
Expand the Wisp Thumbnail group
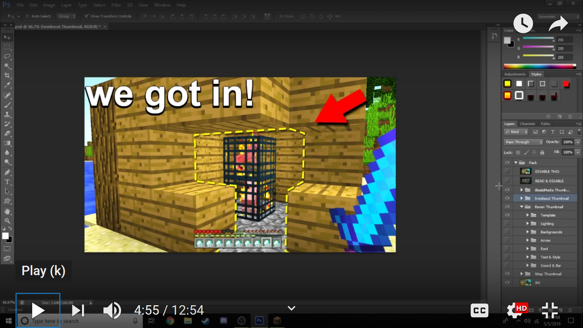coord(522,274)
